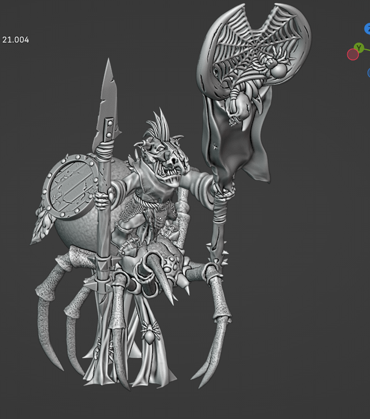Click the blue Z axis on the gizmo
370x419 pixels.
(367, 29)
